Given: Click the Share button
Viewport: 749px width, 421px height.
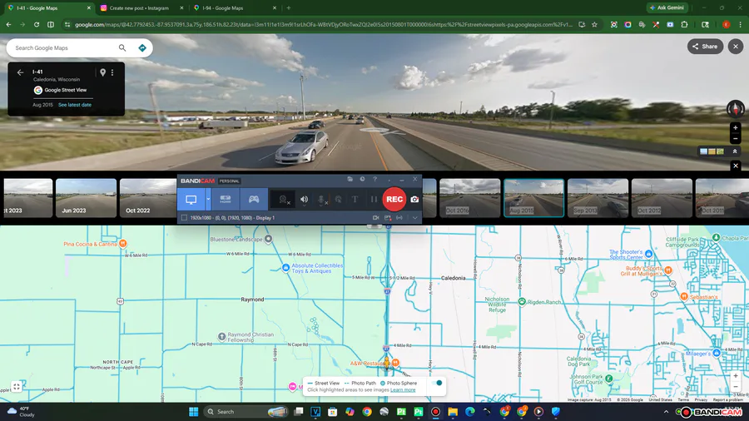Looking at the screenshot, I should tap(705, 47).
